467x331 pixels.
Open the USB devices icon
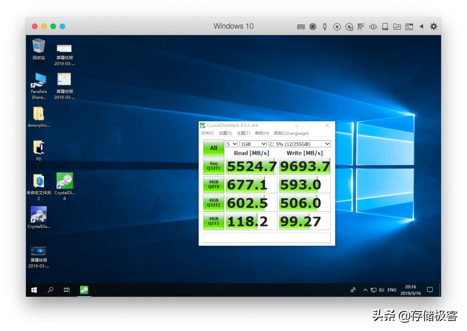click(325, 27)
